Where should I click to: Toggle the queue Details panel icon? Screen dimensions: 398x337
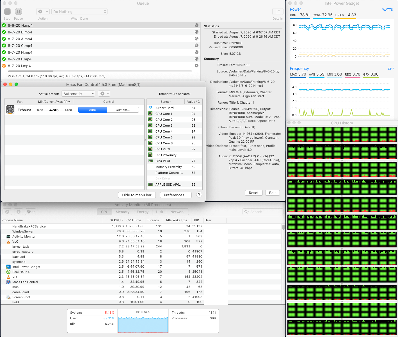[278, 12]
